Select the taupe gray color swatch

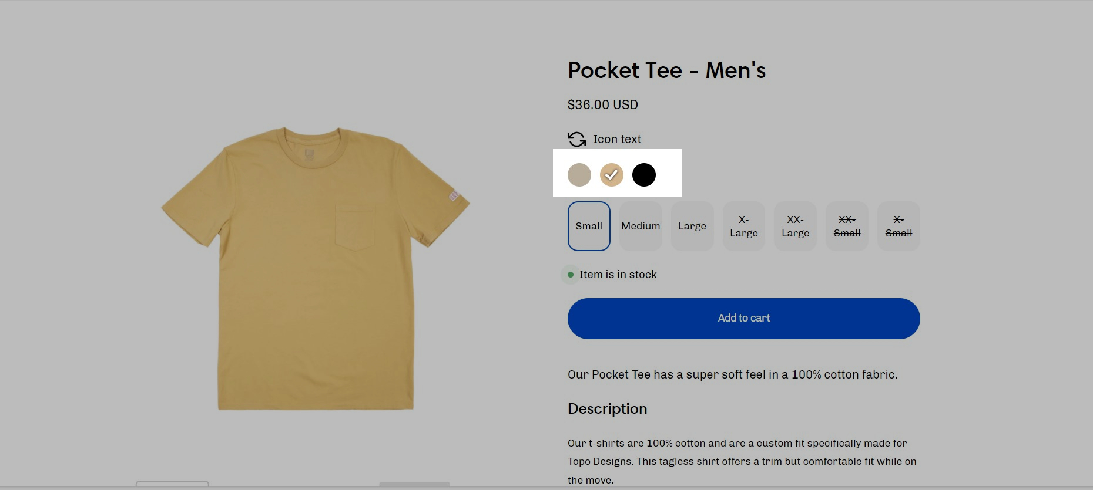[x=579, y=175]
